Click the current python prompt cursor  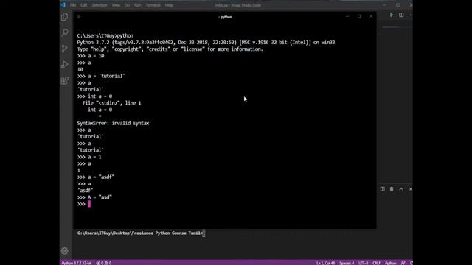click(89, 204)
